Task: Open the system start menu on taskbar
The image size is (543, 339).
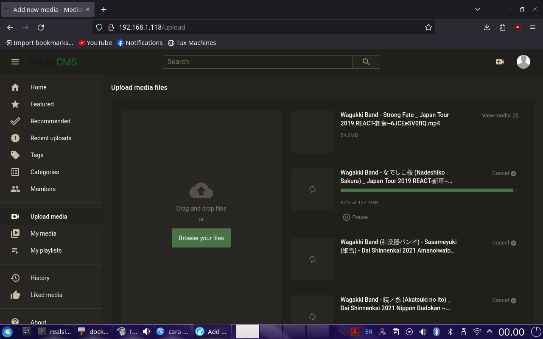Action: point(7,332)
